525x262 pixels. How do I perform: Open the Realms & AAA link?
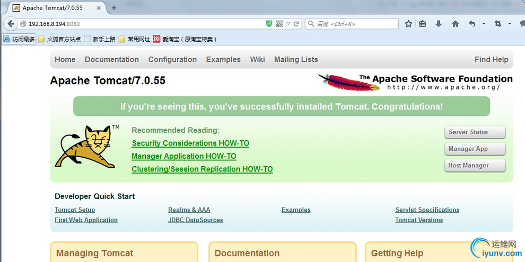click(x=189, y=210)
